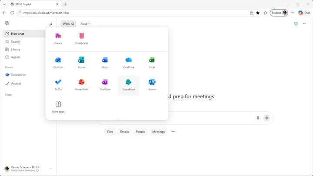Open the To Do app
Screen dimensions: 313x176
tap(58, 85)
